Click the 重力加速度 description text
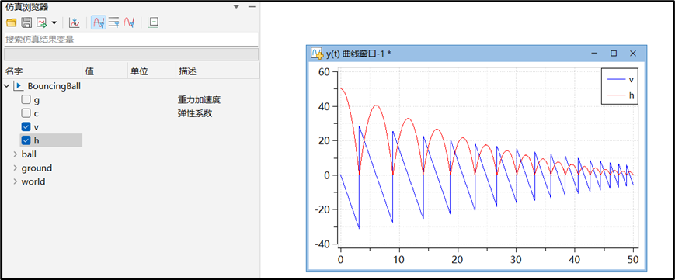This screenshot has height=280, width=675. (x=200, y=100)
